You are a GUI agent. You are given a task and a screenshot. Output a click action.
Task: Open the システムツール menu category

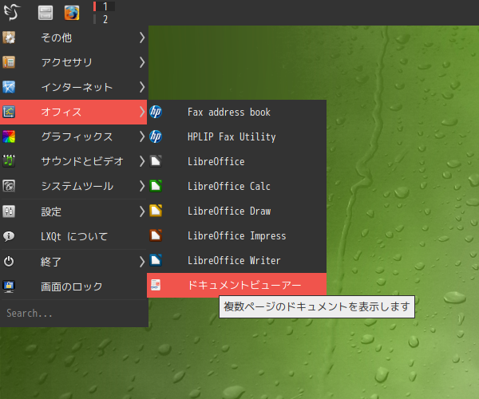[x=73, y=186]
